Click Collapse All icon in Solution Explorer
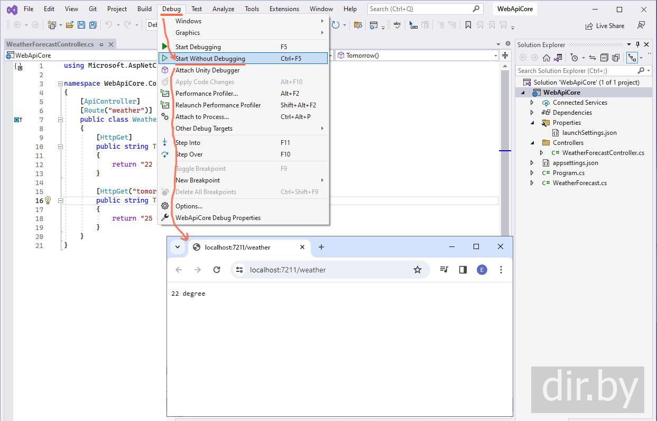Viewport: 657px width, 421px height. [x=604, y=58]
